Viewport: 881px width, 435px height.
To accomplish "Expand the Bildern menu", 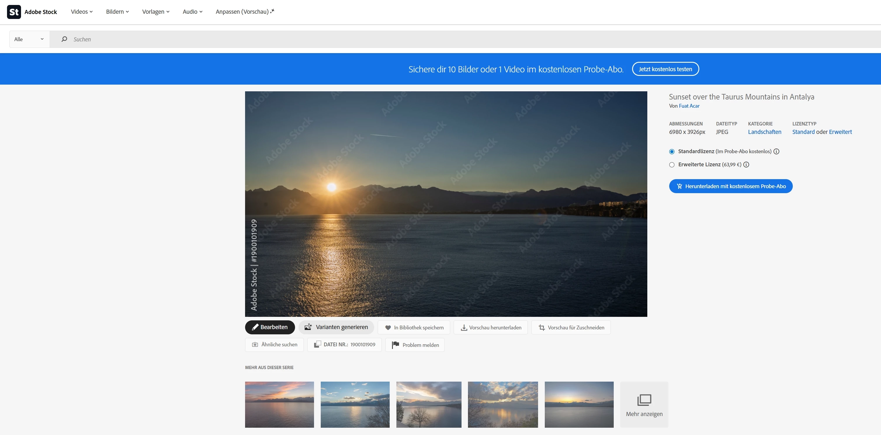I will tap(117, 12).
